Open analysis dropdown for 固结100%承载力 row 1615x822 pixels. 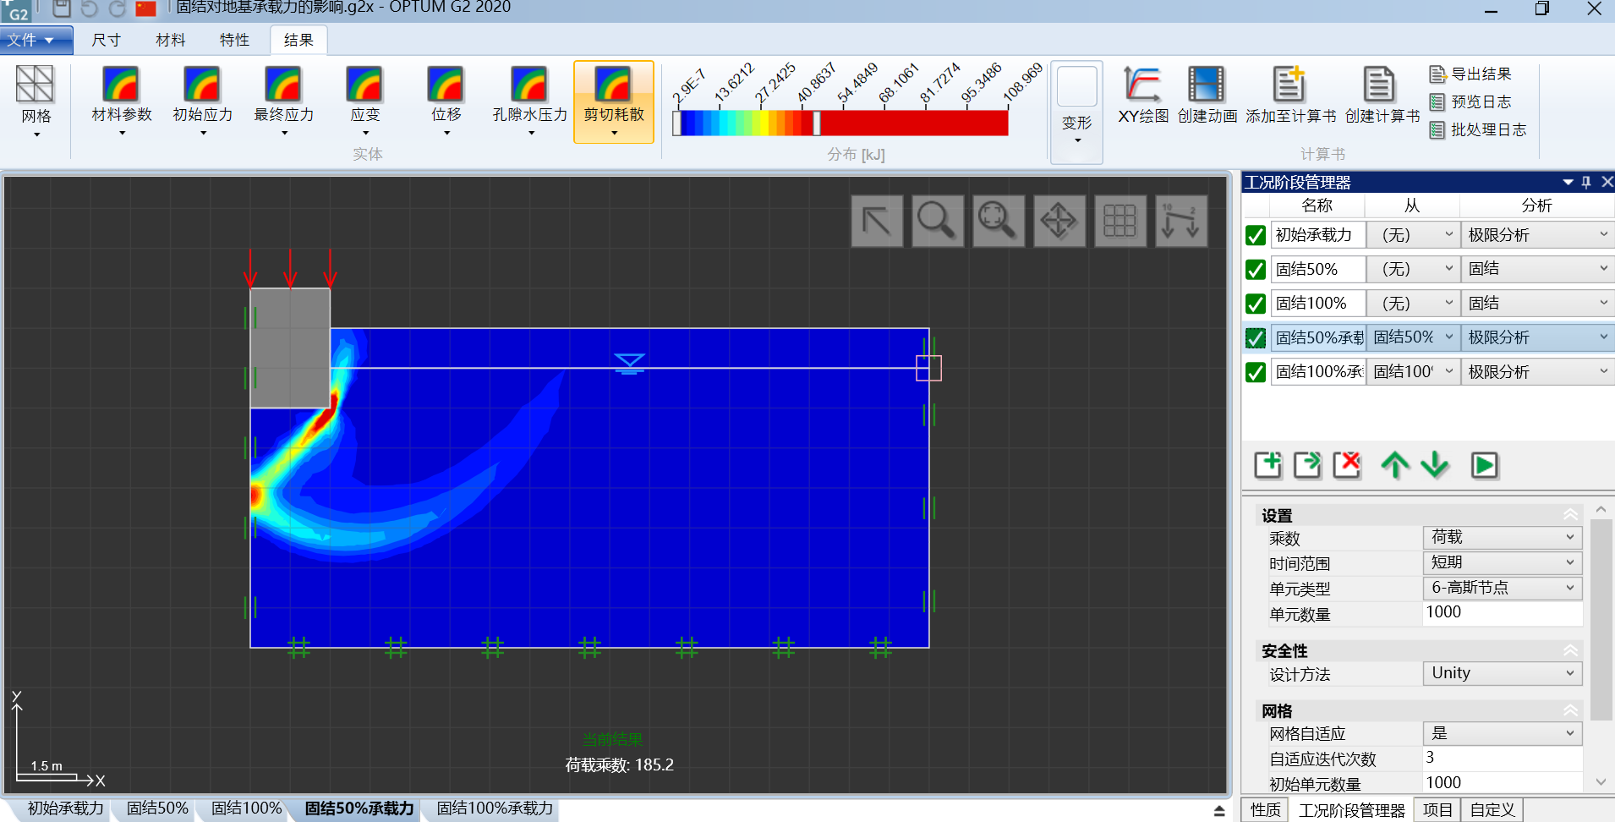(x=1537, y=372)
